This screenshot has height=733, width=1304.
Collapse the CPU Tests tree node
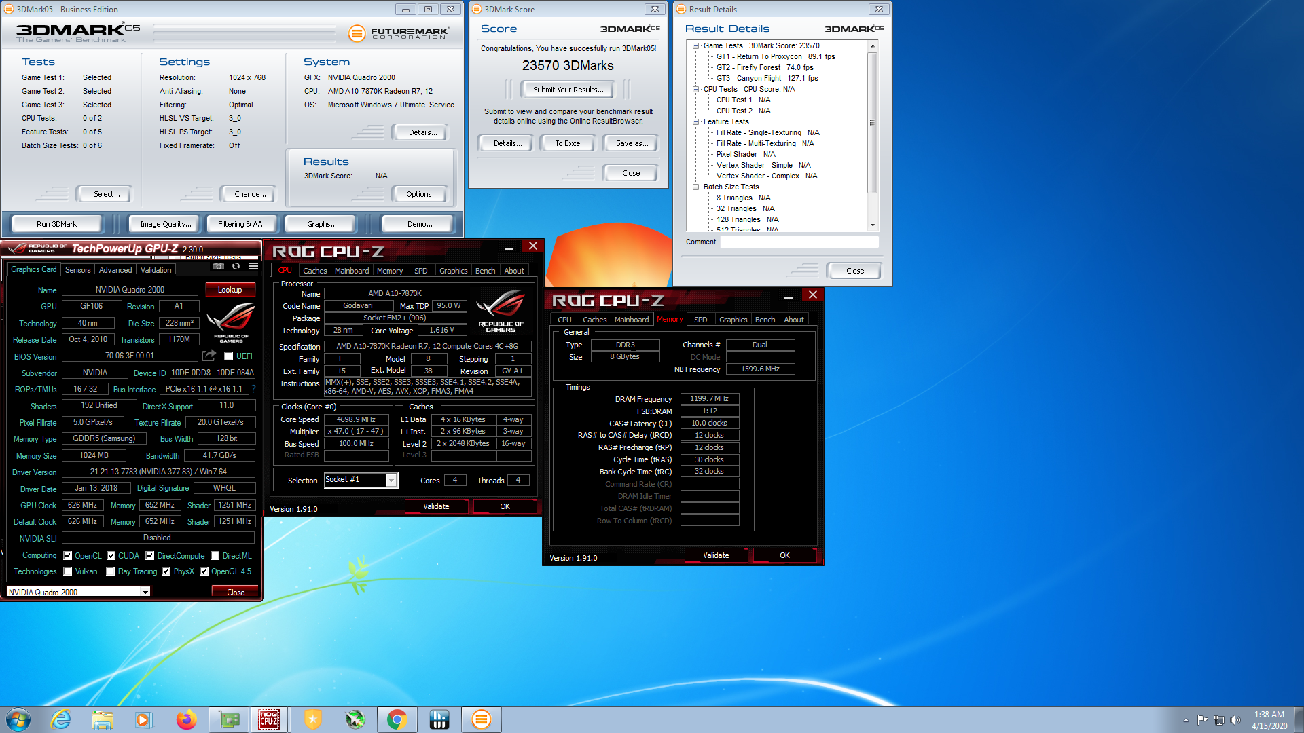click(x=696, y=89)
